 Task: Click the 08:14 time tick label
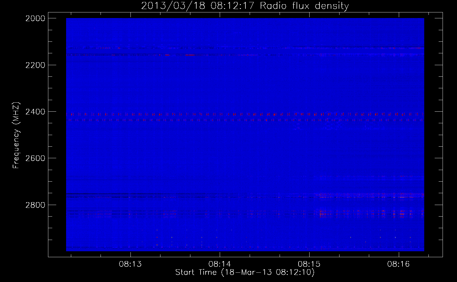pyautogui.click(x=220, y=264)
